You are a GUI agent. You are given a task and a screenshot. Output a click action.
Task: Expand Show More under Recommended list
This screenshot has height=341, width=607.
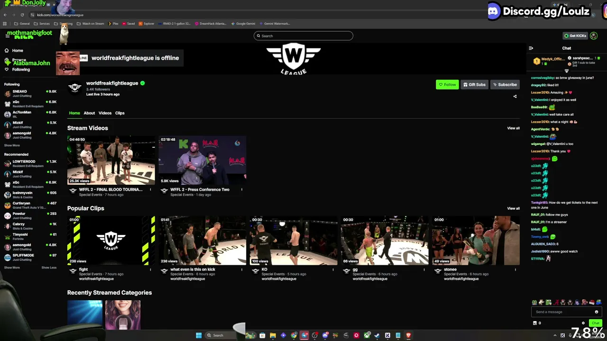[x=12, y=268]
